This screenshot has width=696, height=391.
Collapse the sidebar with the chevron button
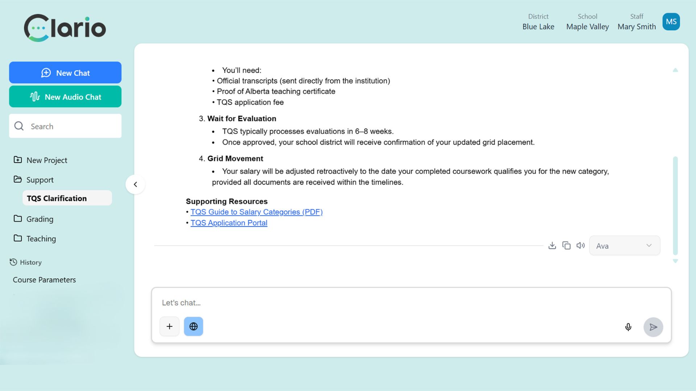pyautogui.click(x=135, y=184)
